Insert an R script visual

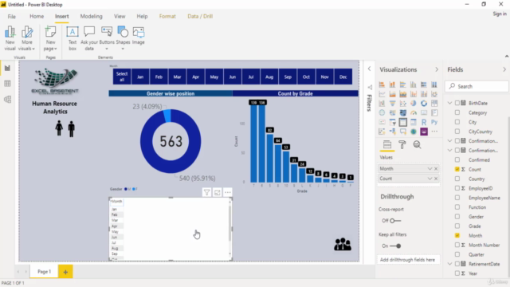click(x=423, y=122)
